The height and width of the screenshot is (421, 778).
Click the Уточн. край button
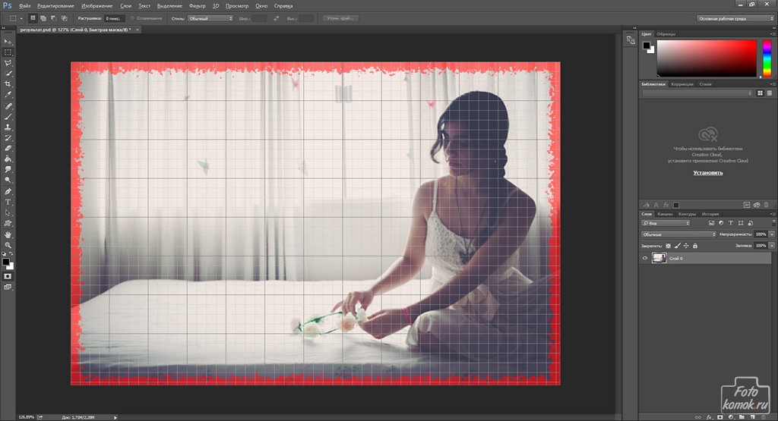341,17
